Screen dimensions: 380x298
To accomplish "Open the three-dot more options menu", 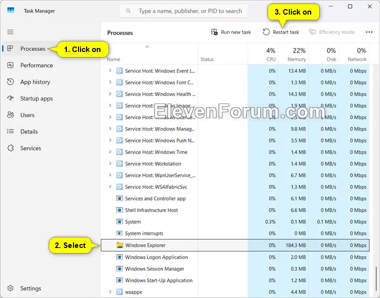I will tap(369, 32).
